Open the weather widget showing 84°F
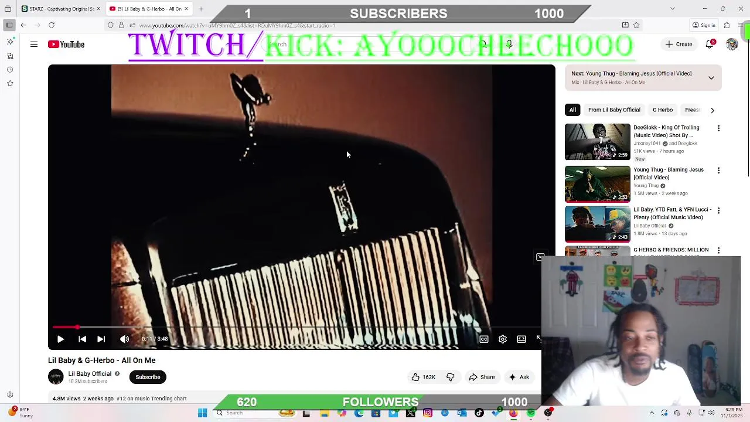 click(21, 413)
